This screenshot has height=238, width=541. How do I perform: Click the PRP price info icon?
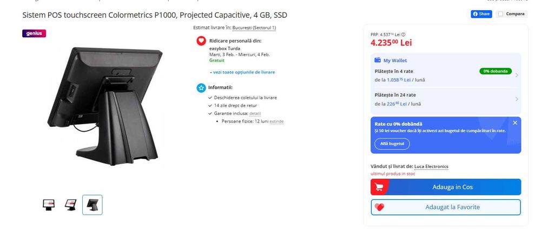click(403, 35)
